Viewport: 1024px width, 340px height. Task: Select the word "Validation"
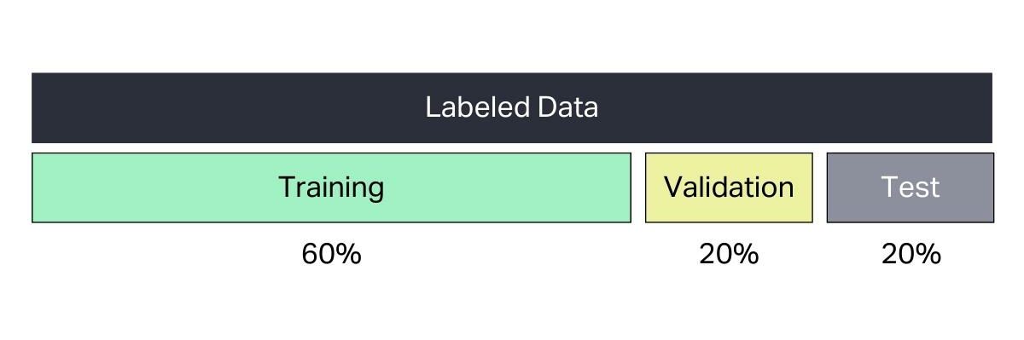pos(729,187)
